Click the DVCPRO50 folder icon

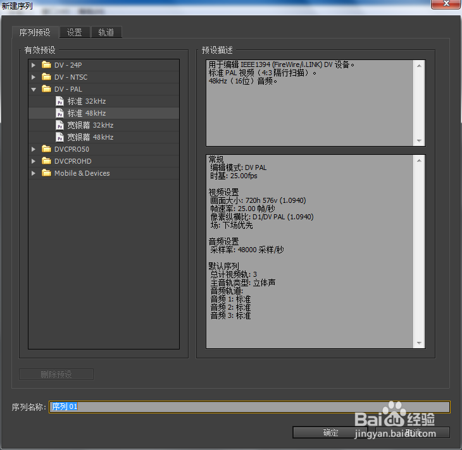coord(46,149)
